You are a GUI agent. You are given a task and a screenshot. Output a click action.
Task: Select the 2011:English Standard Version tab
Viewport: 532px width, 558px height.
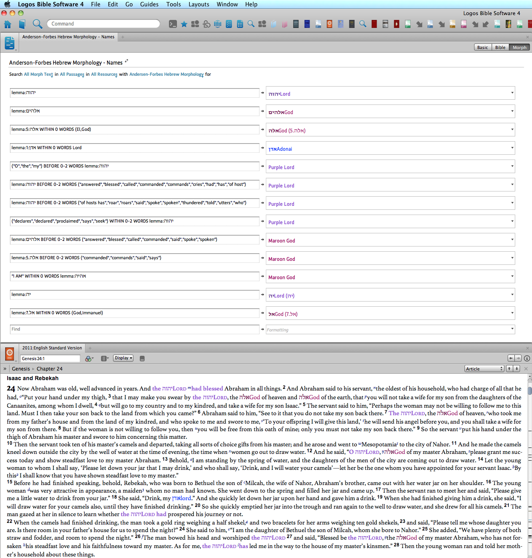(52, 348)
